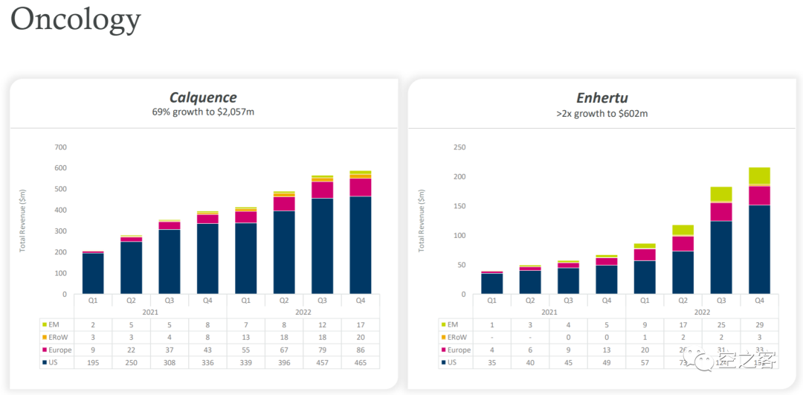Click the Enhertu 'Total Revenue ($m)' axis title
803x395 pixels.
click(x=422, y=221)
